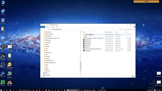Click navigation pane scrollbar thumb

(x=80, y=66)
